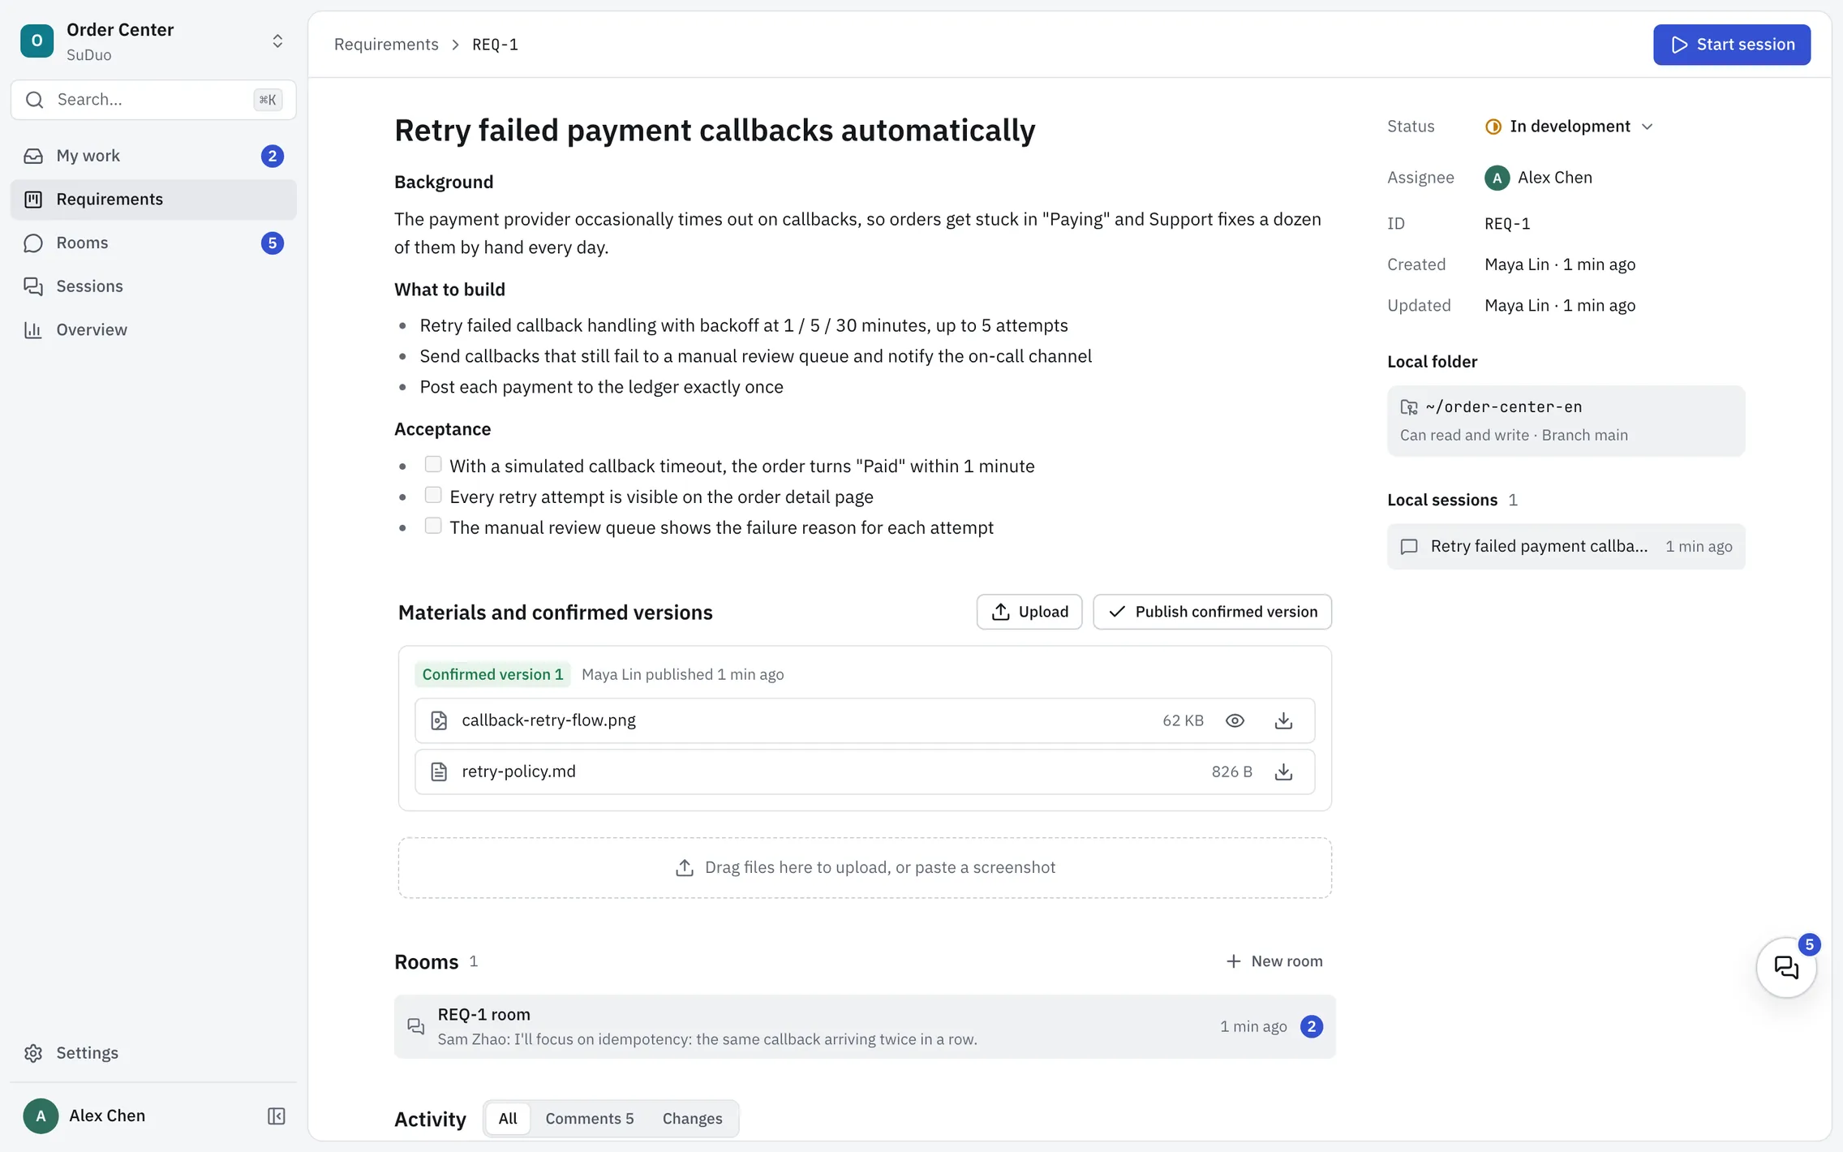The height and width of the screenshot is (1152, 1843).
Task: Preview callback-retry-flow.png with eye icon
Action: pyautogui.click(x=1235, y=720)
